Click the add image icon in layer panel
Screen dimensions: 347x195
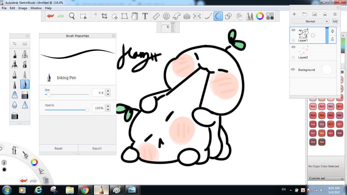[x=314, y=14]
